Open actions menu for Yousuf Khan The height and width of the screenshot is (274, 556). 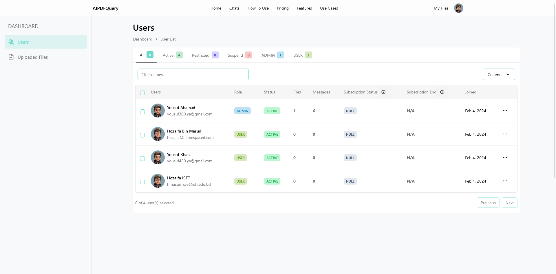click(505, 157)
